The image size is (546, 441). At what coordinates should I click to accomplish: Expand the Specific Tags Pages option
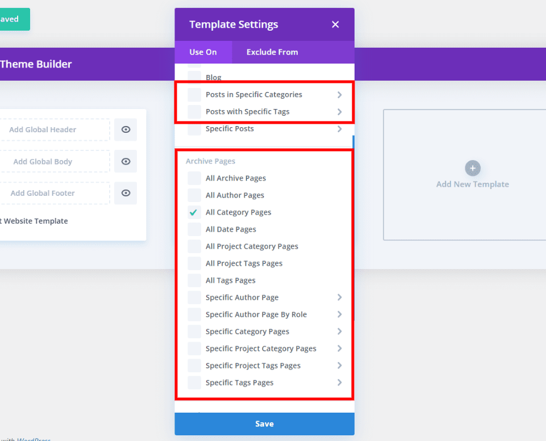coord(339,382)
